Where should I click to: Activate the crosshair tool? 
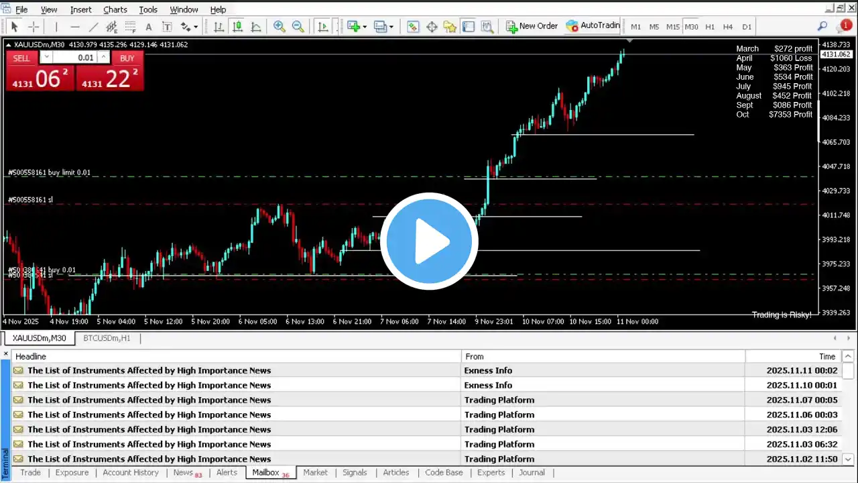[x=33, y=27]
